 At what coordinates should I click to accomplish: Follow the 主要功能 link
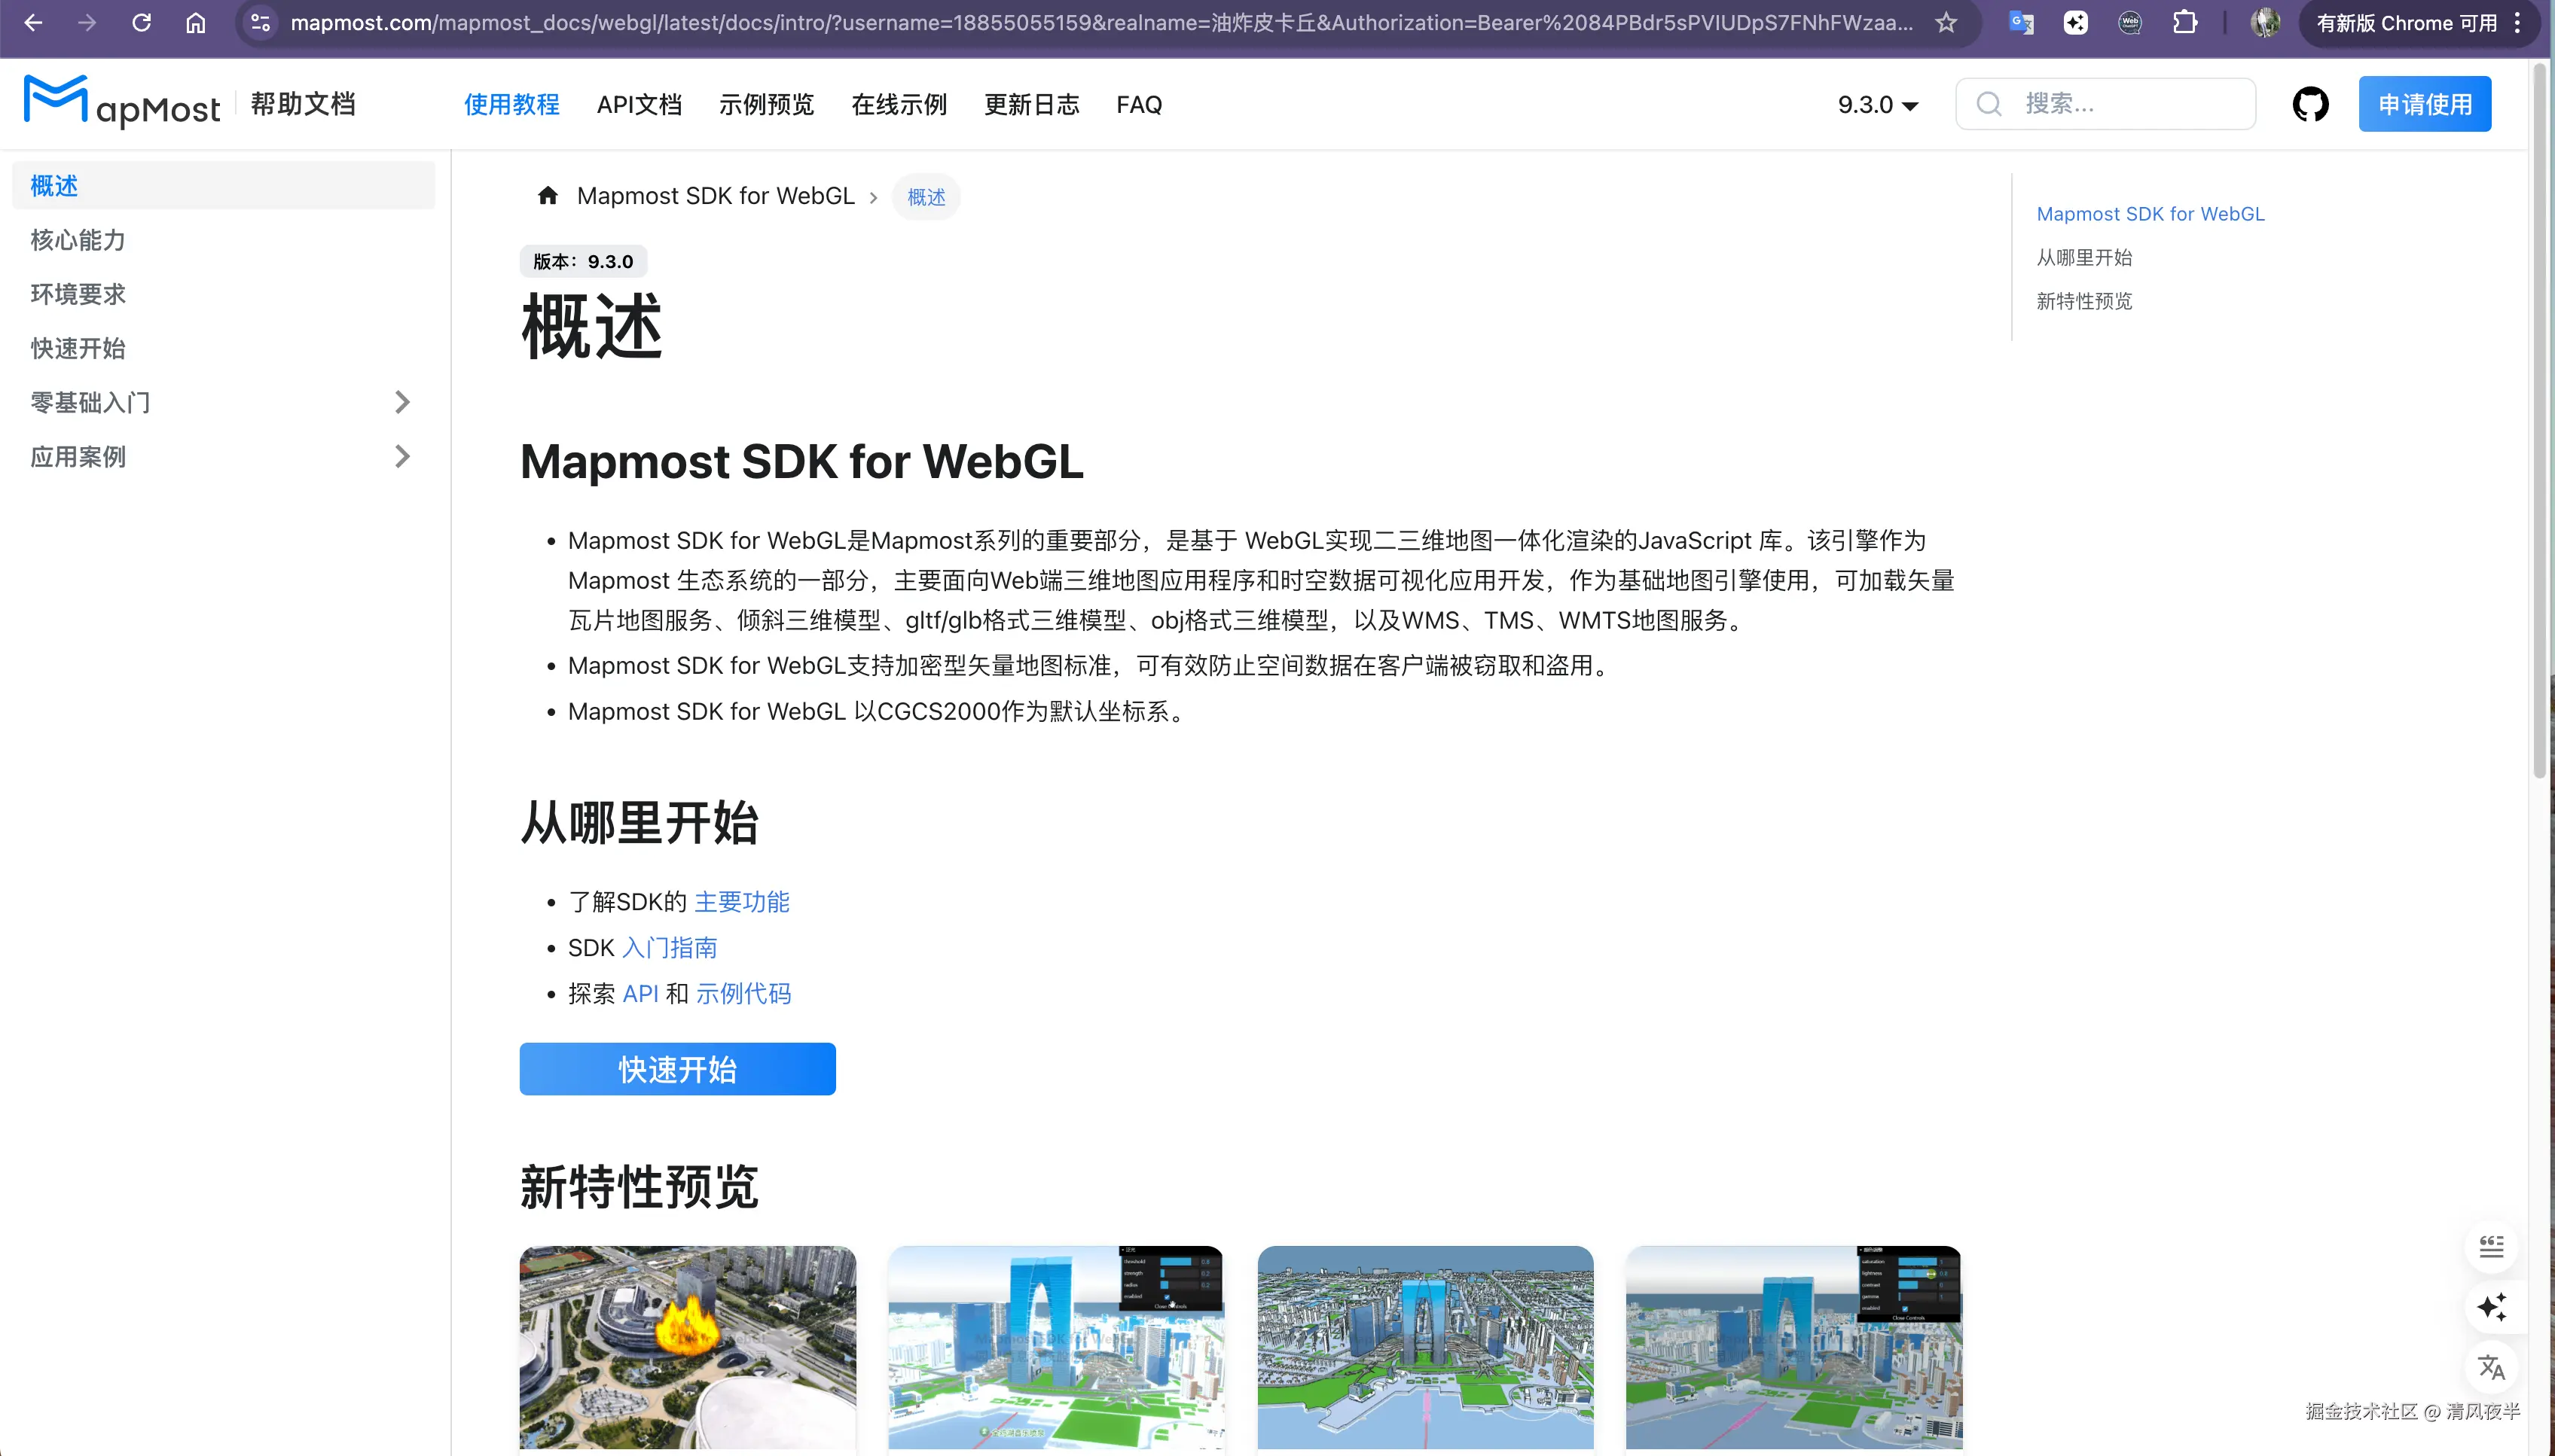tap(741, 901)
